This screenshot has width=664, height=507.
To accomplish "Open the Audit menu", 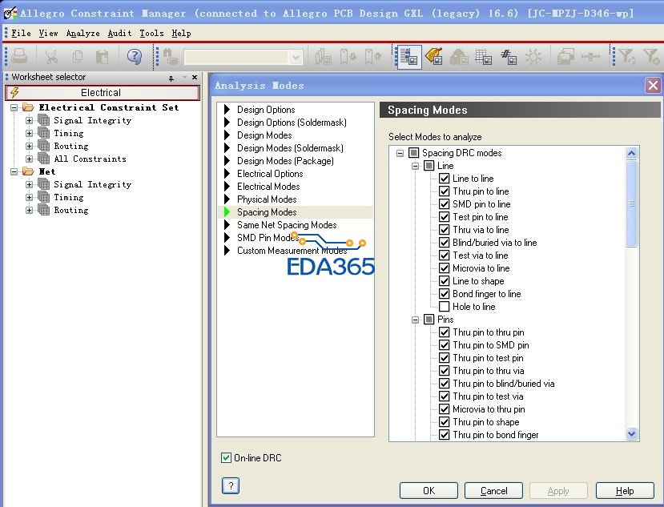I will click(119, 33).
